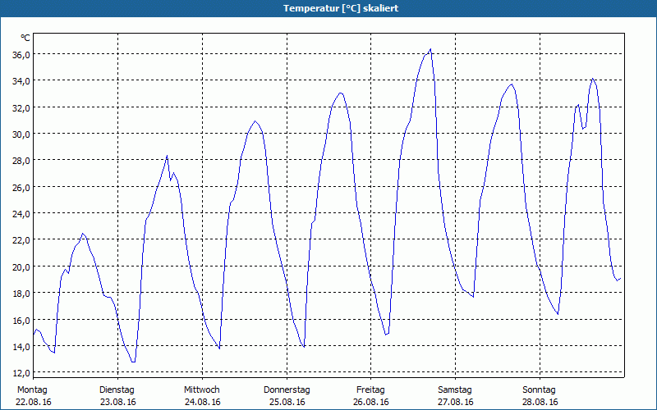Click the 28.08.16 date label
The width and height of the screenshot is (657, 410).
click(x=540, y=402)
